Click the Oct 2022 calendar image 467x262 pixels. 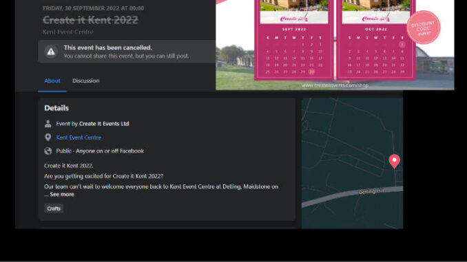[x=376, y=40]
